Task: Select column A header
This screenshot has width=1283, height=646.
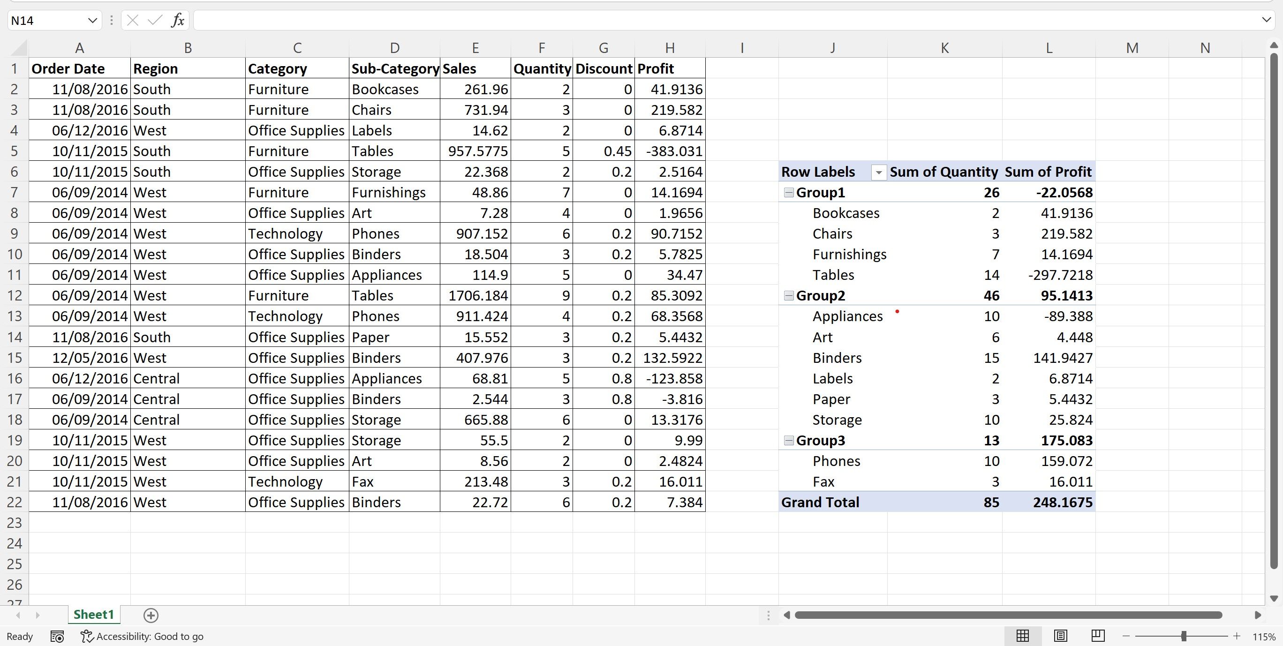Action: pos(80,48)
